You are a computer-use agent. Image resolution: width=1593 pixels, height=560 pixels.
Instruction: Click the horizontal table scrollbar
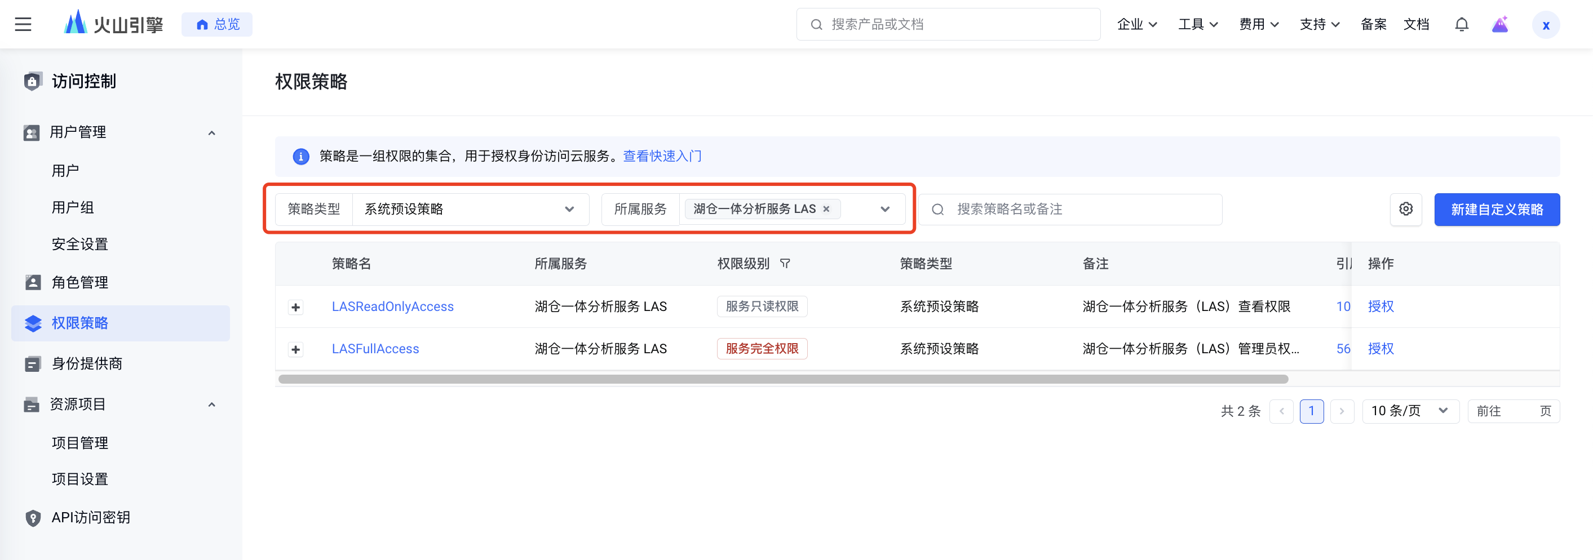(x=784, y=379)
